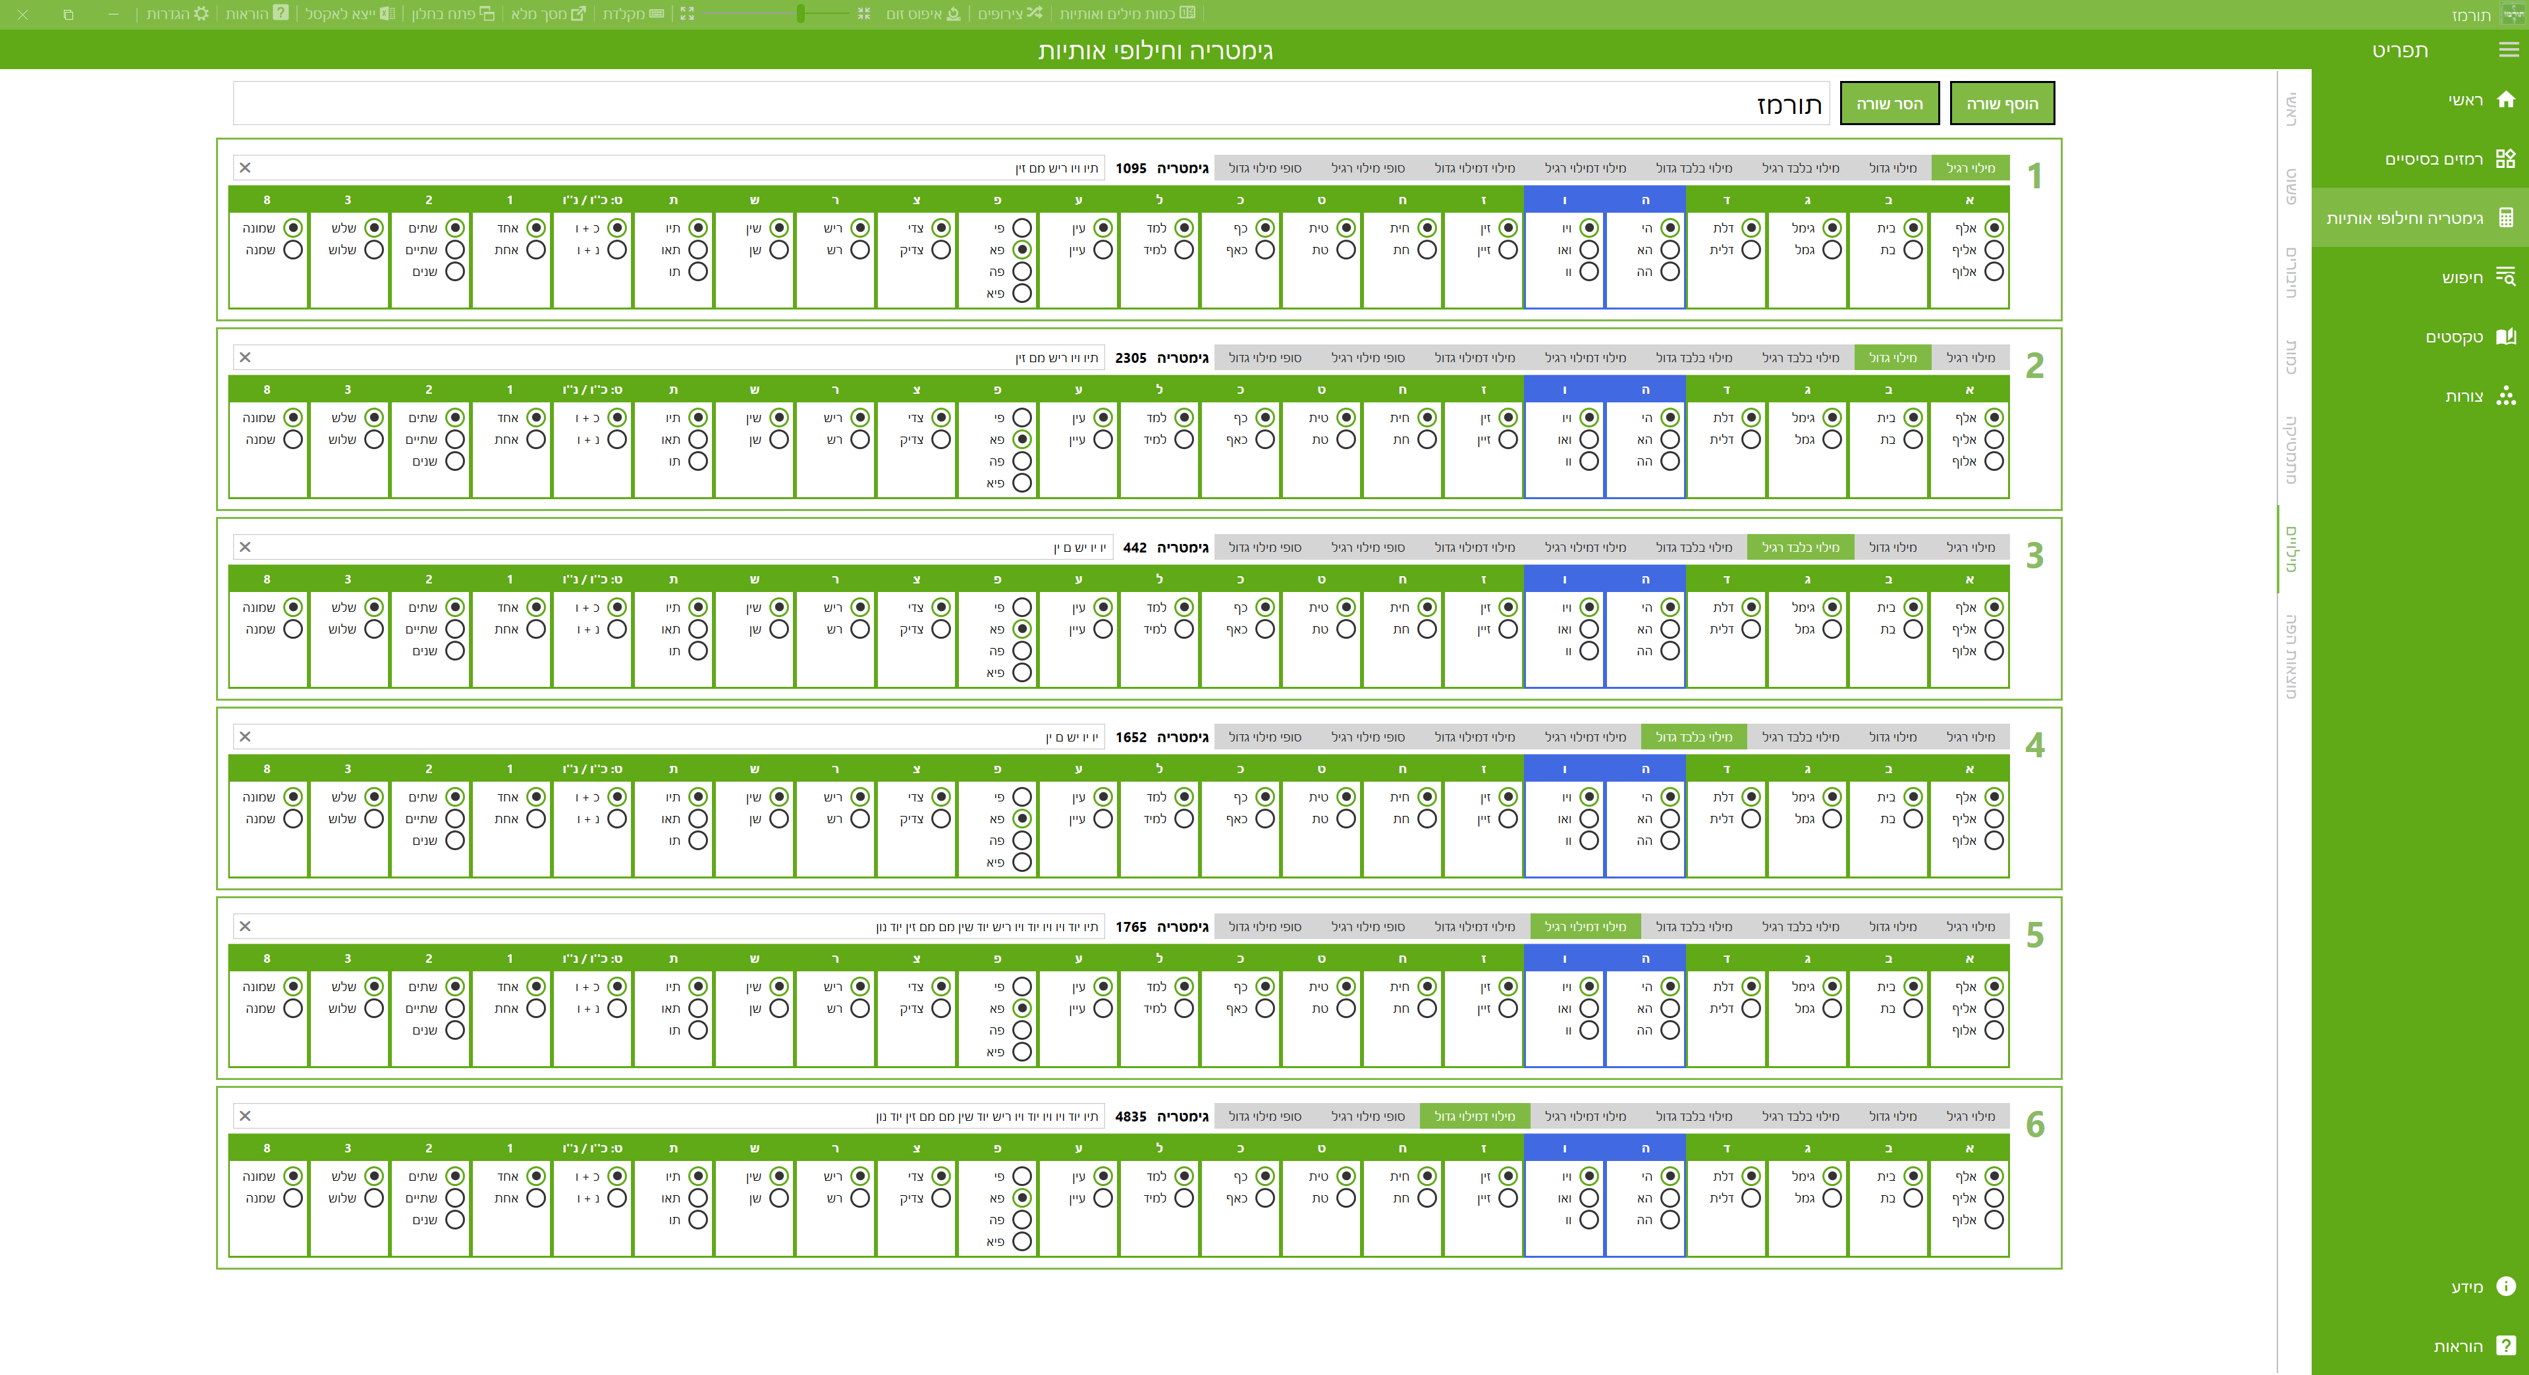
Task: Click the איפוס זום reset zoom icon
Action: click(952, 14)
